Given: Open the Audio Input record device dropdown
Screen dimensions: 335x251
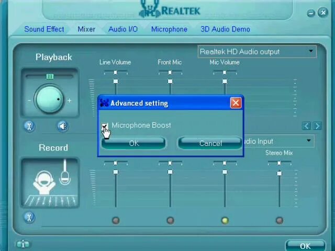Looking at the screenshot, I should [279, 141].
